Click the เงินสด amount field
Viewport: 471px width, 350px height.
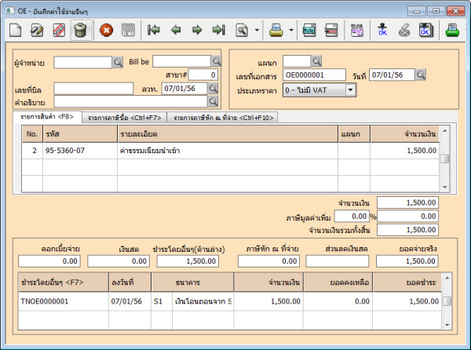click(x=119, y=261)
